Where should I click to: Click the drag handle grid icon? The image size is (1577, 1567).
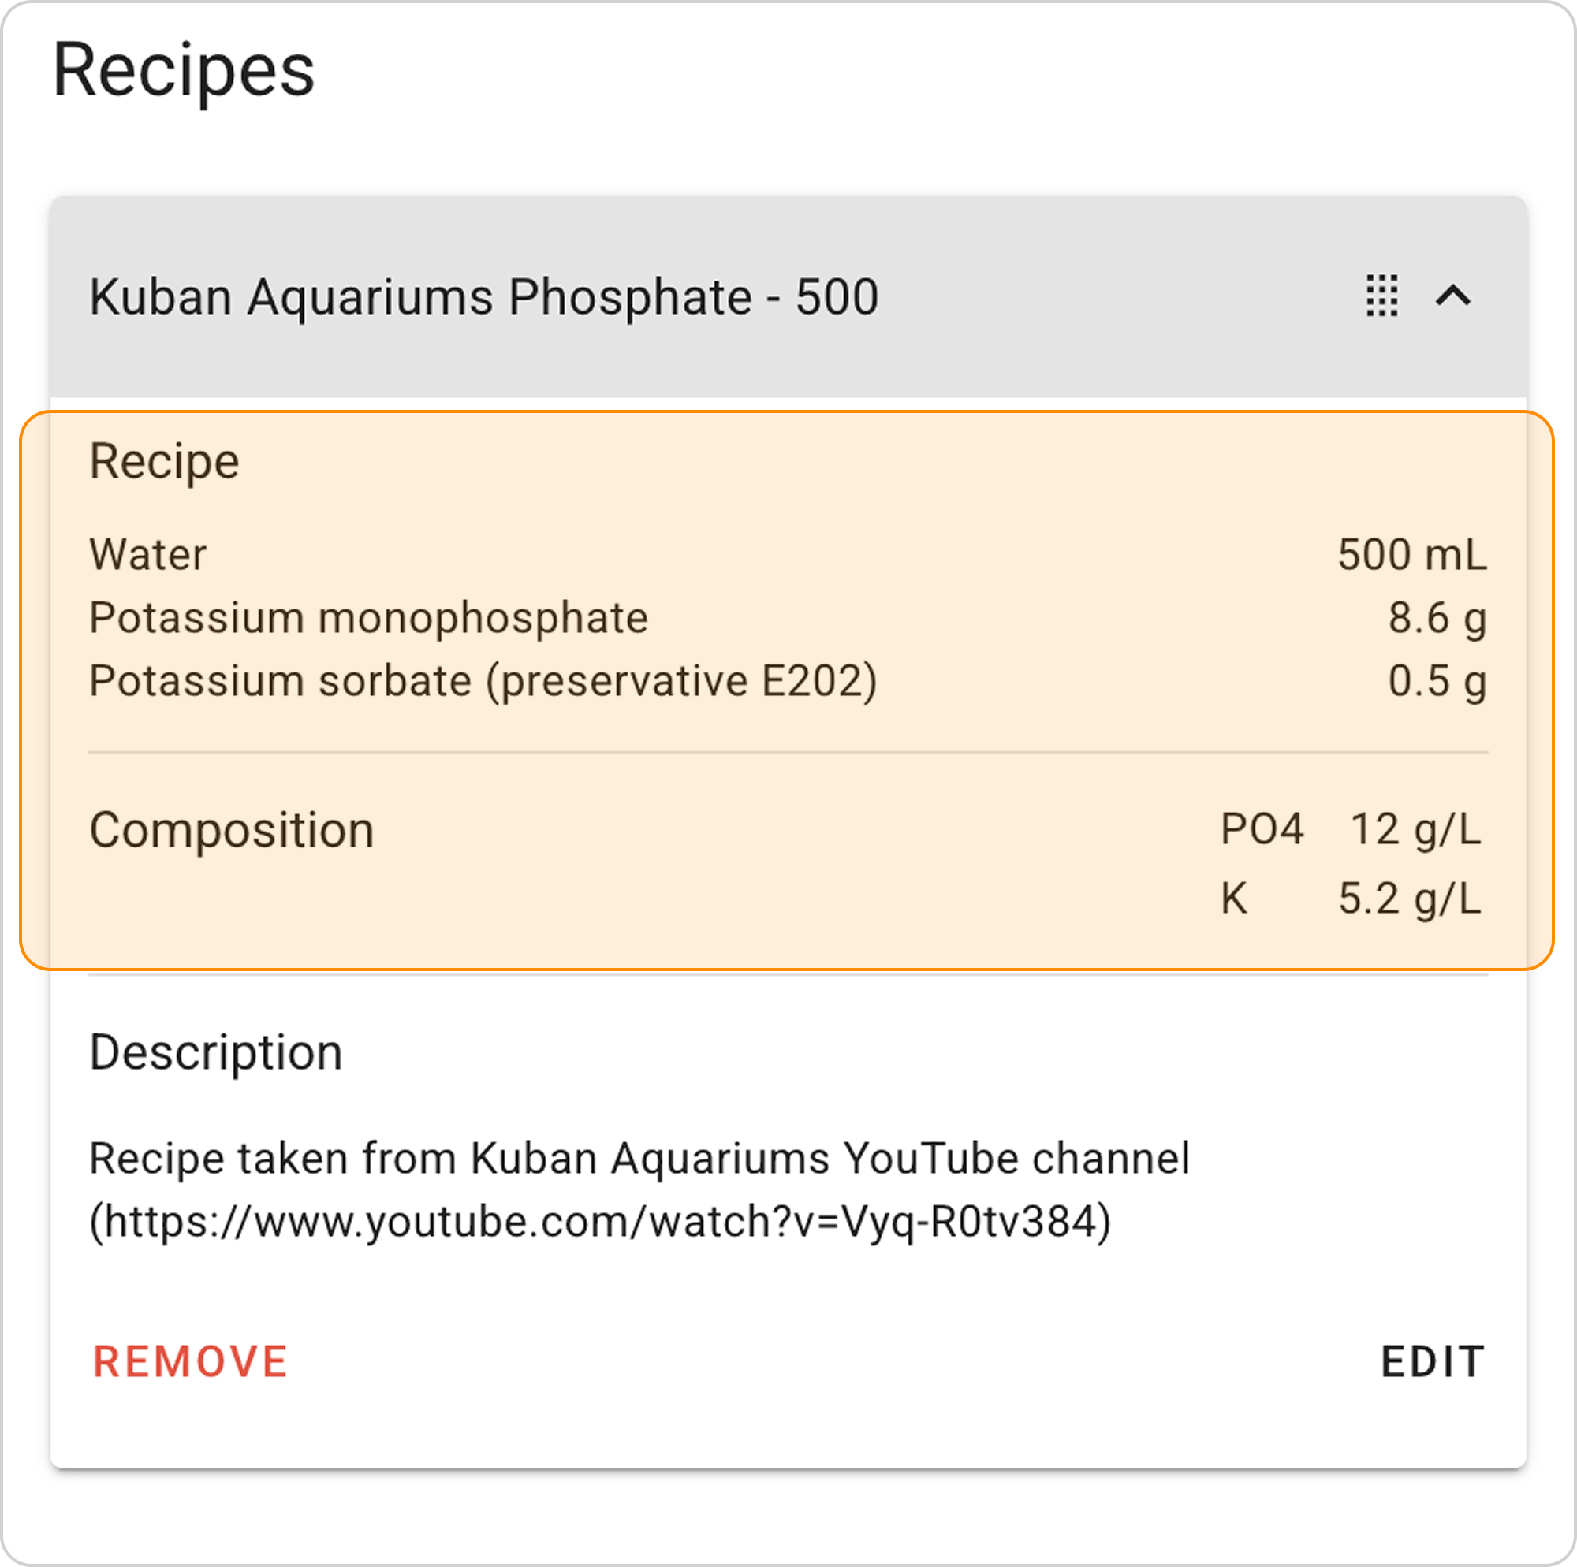point(1382,296)
